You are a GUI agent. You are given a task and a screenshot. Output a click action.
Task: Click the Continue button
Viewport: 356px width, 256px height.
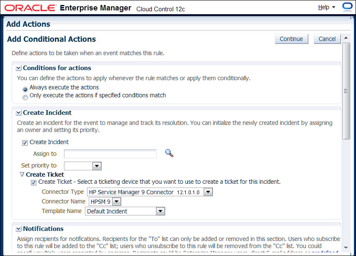coord(291,39)
